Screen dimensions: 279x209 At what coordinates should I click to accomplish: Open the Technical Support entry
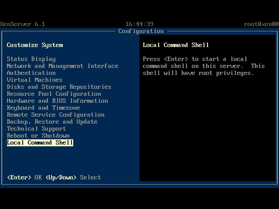pos(36,129)
